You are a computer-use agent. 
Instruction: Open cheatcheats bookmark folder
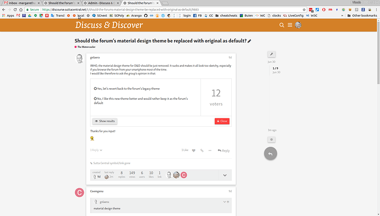[x=226, y=15]
